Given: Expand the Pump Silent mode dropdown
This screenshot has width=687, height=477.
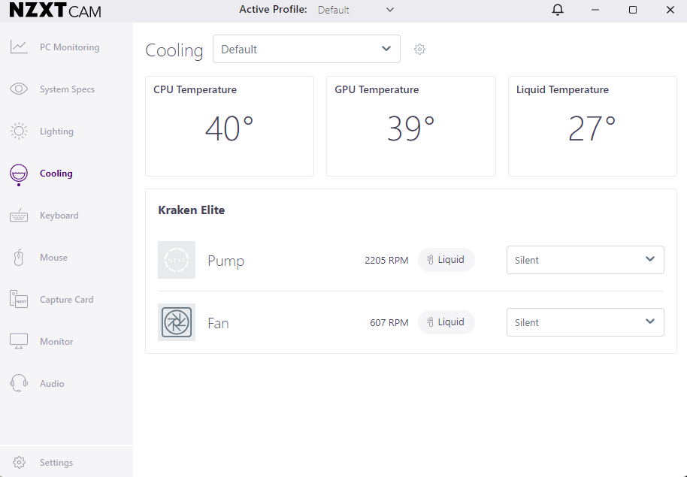Looking at the screenshot, I should click(585, 260).
